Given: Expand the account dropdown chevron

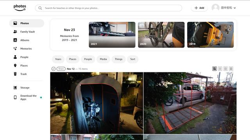Looking at the screenshot, I should click(235, 8).
